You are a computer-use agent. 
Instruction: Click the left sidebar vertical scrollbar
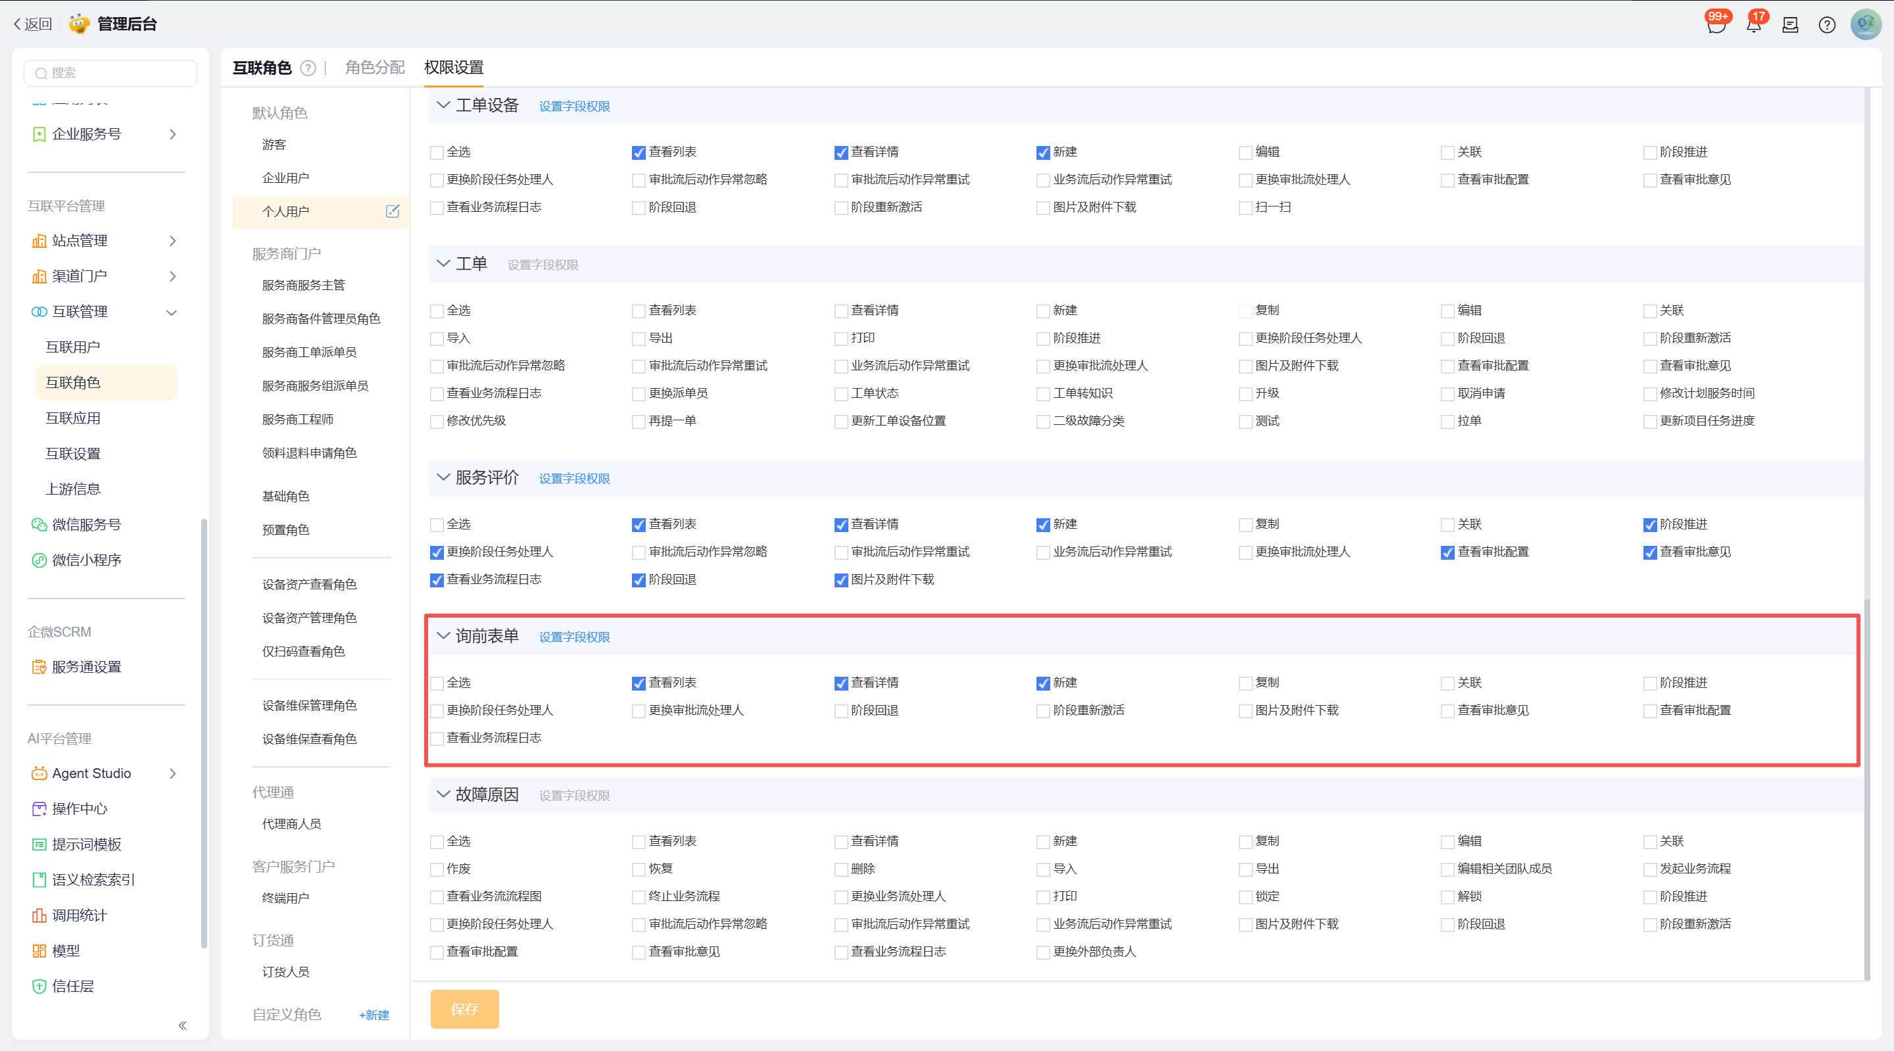[x=204, y=733]
